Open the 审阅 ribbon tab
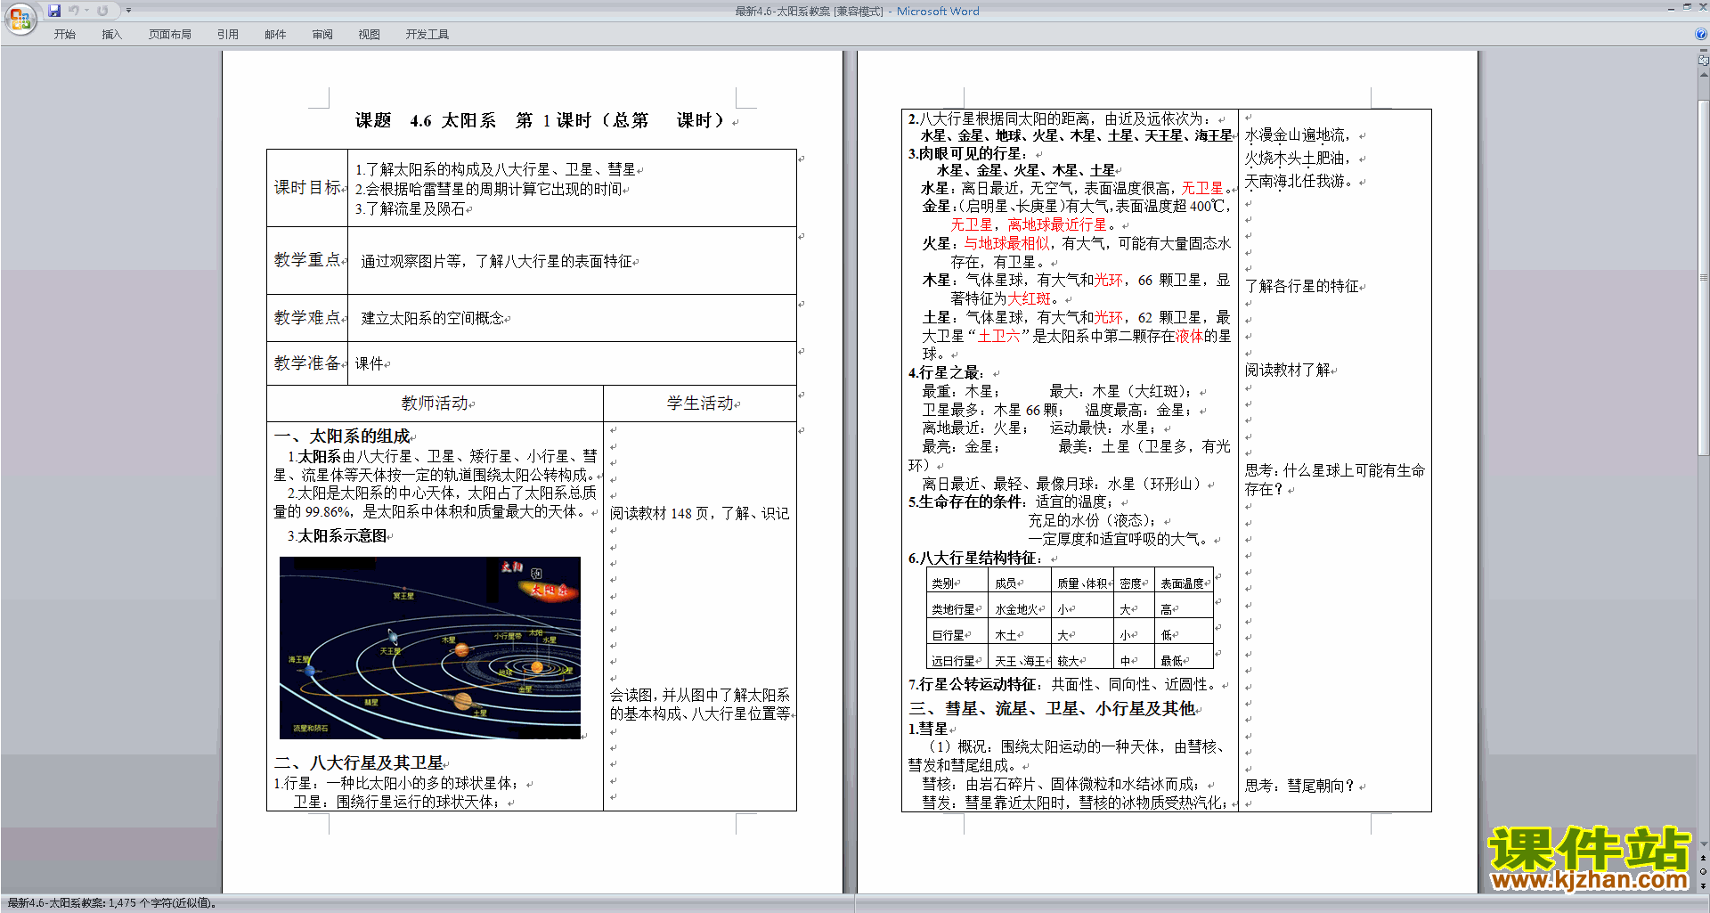This screenshot has width=1710, height=913. tap(322, 35)
